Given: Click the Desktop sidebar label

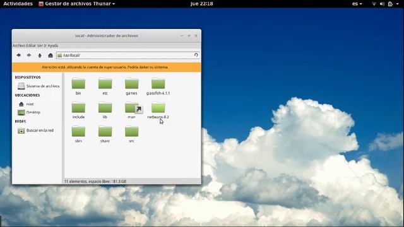Looking at the screenshot, I should pos(33,112).
